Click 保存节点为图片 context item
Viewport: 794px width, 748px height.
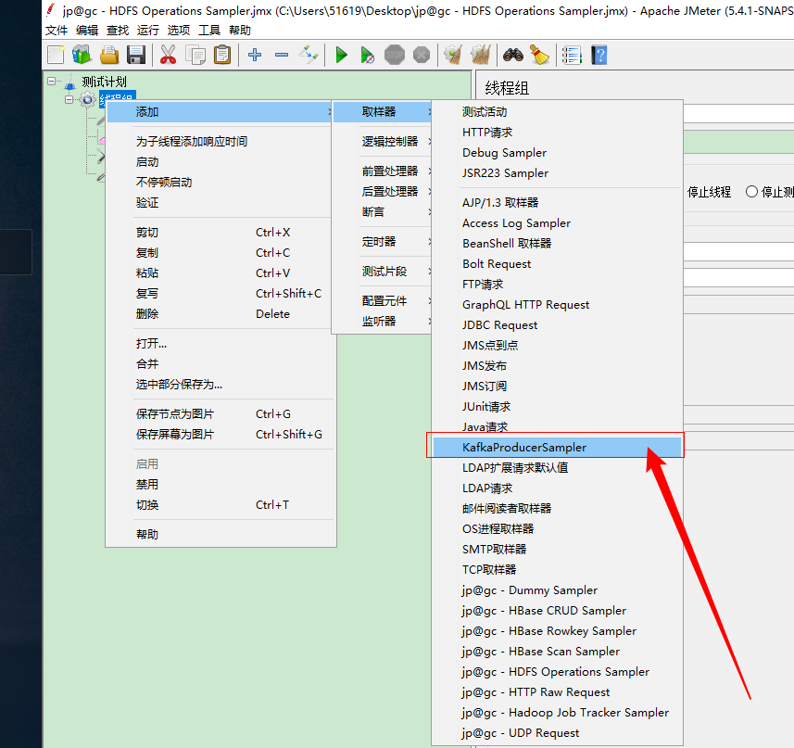coord(221,413)
